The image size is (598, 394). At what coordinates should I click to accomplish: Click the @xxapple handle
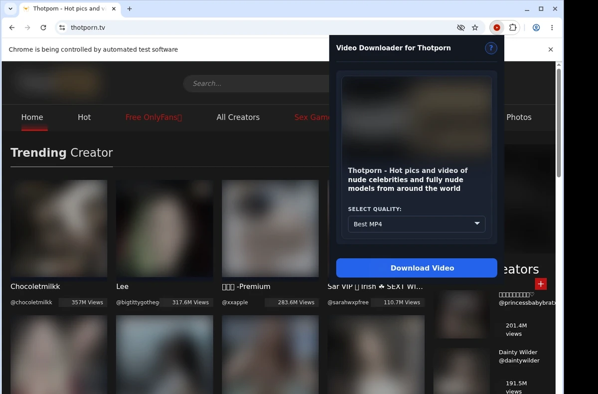[235, 302]
